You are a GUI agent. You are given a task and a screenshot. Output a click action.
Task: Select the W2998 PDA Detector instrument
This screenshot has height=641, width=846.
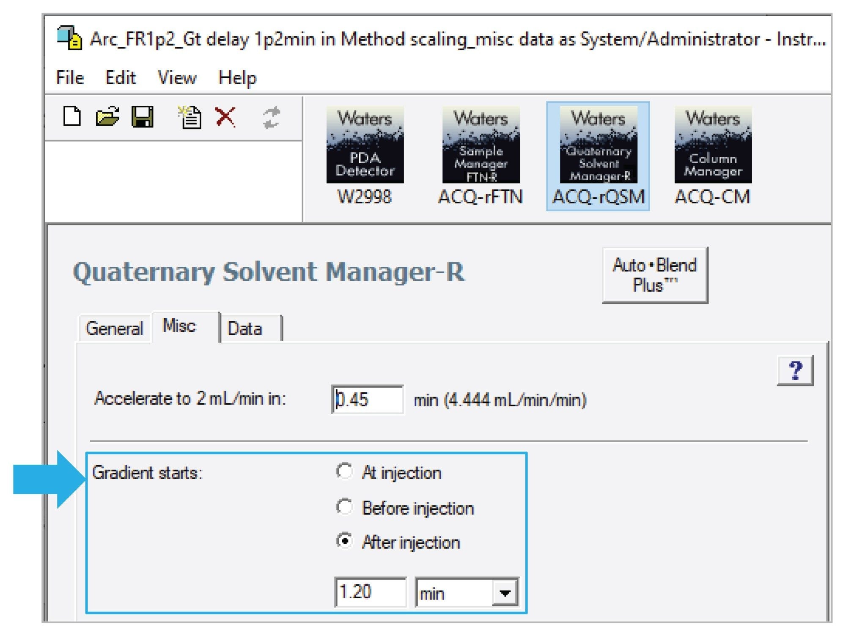point(365,156)
